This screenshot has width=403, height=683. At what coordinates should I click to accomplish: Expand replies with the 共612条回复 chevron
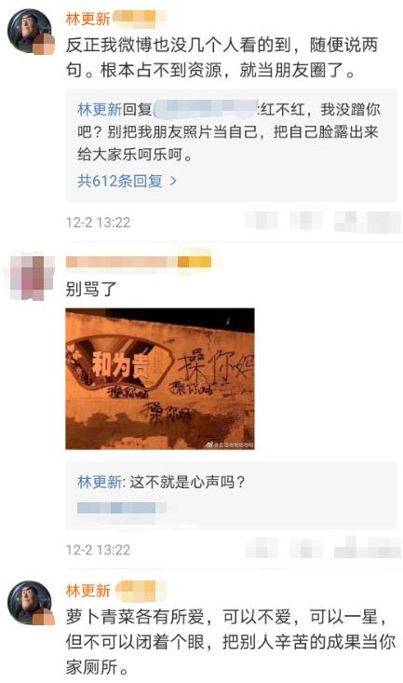(x=173, y=181)
